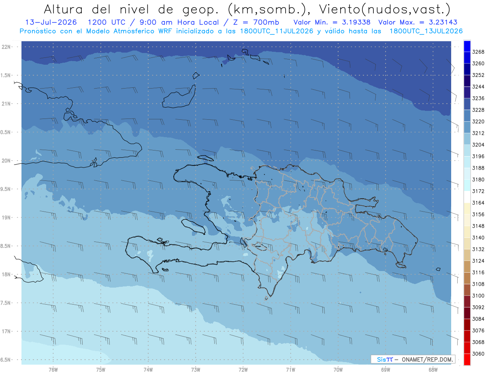Click the 3084 legend value
Image resolution: width=486 pixels, height=375 pixels.
tap(478, 319)
